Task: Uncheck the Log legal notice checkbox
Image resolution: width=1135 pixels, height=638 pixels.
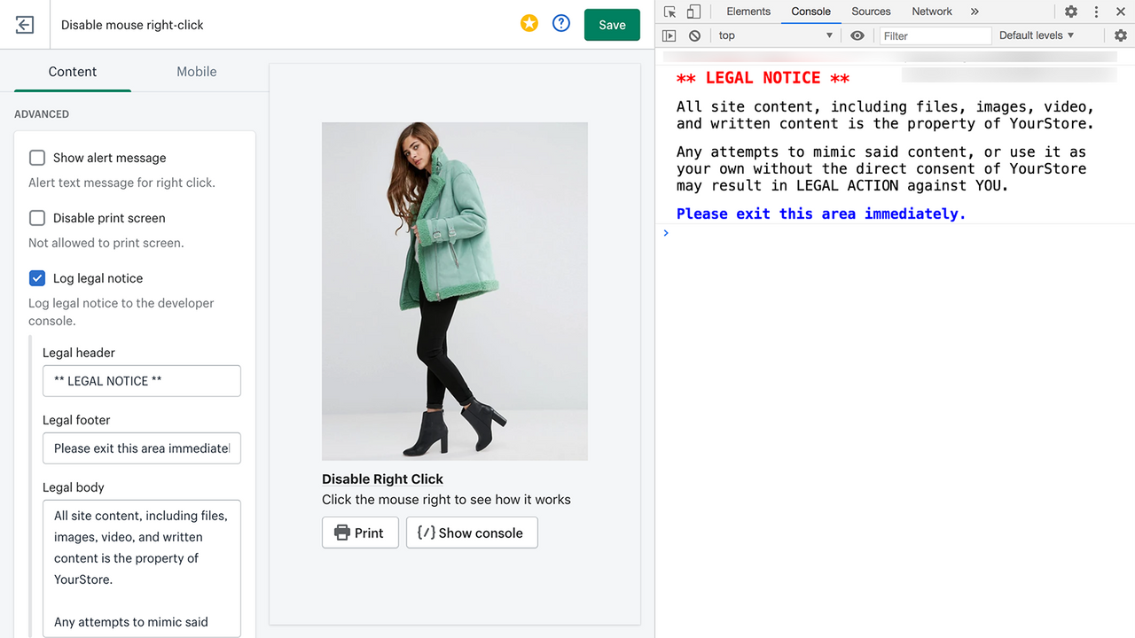Action: click(37, 278)
